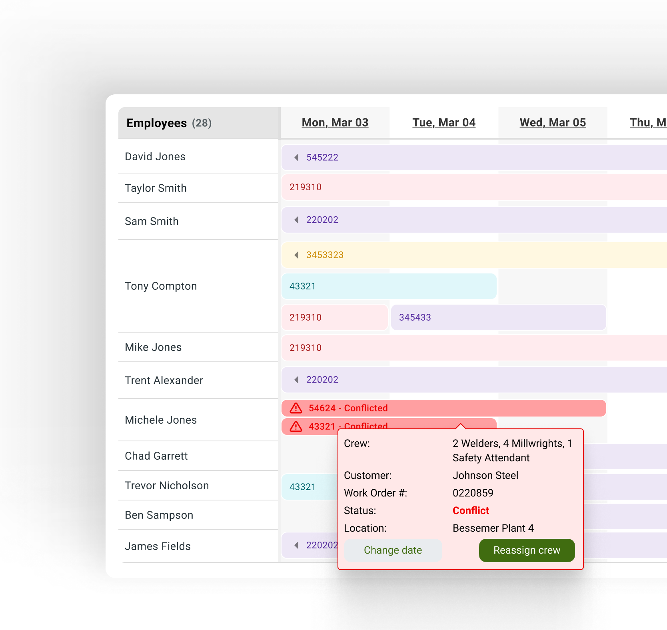This screenshot has width=667, height=630.
Task: Click the Change date button
Action: (x=393, y=550)
